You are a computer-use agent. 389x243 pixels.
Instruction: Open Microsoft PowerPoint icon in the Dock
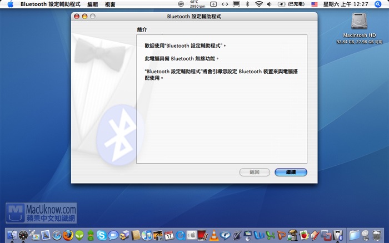pyautogui.click(x=281, y=235)
